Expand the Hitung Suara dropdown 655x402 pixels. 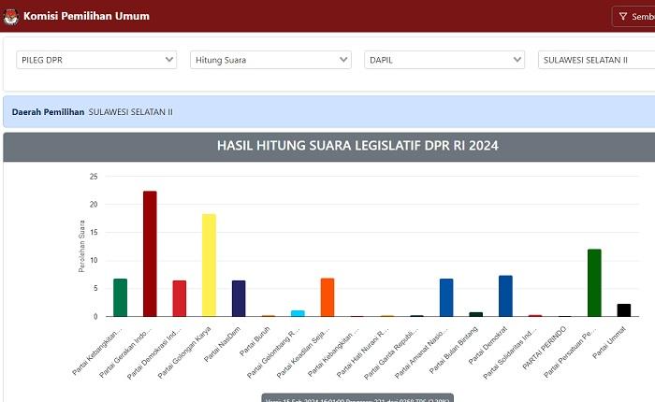270,60
